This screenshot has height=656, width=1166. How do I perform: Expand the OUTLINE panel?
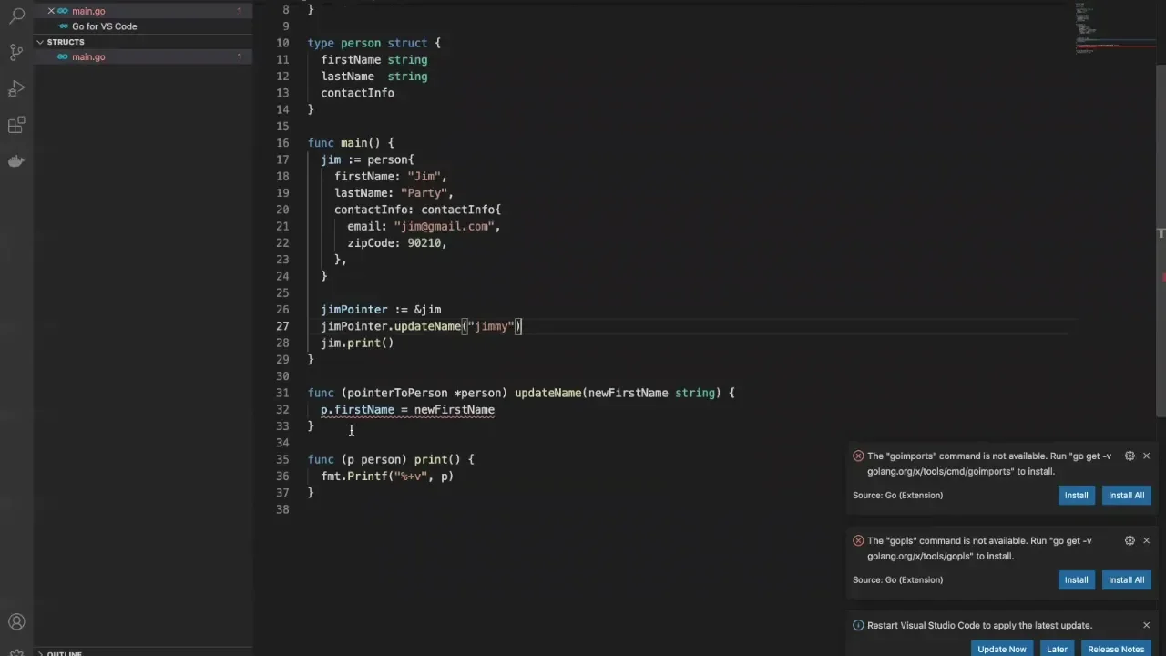click(64, 652)
